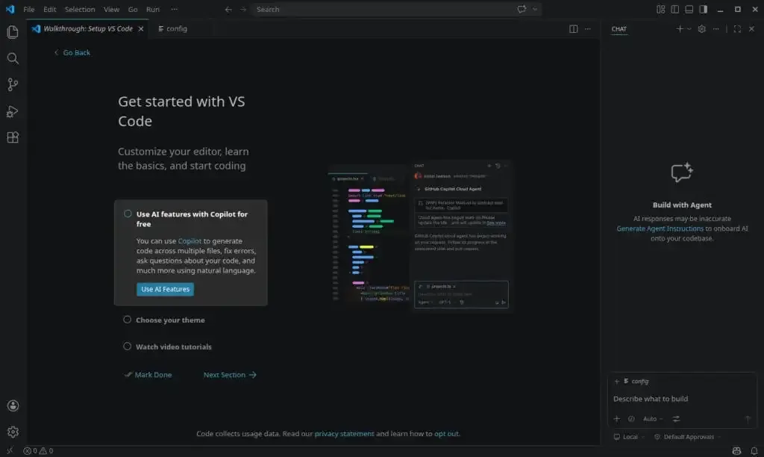
Task: Open the Selection menu
Action: tap(80, 9)
